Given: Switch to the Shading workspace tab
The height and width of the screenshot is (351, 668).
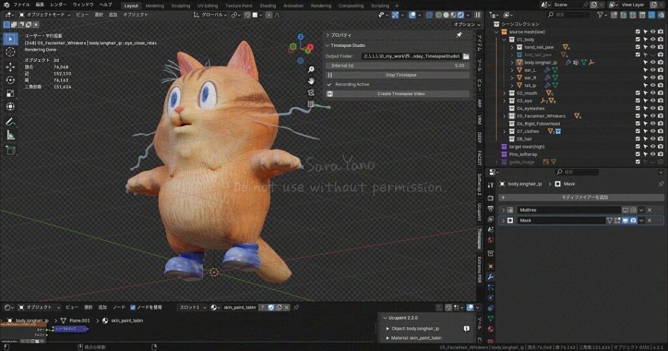Looking at the screenshot, I should (267, 6).
